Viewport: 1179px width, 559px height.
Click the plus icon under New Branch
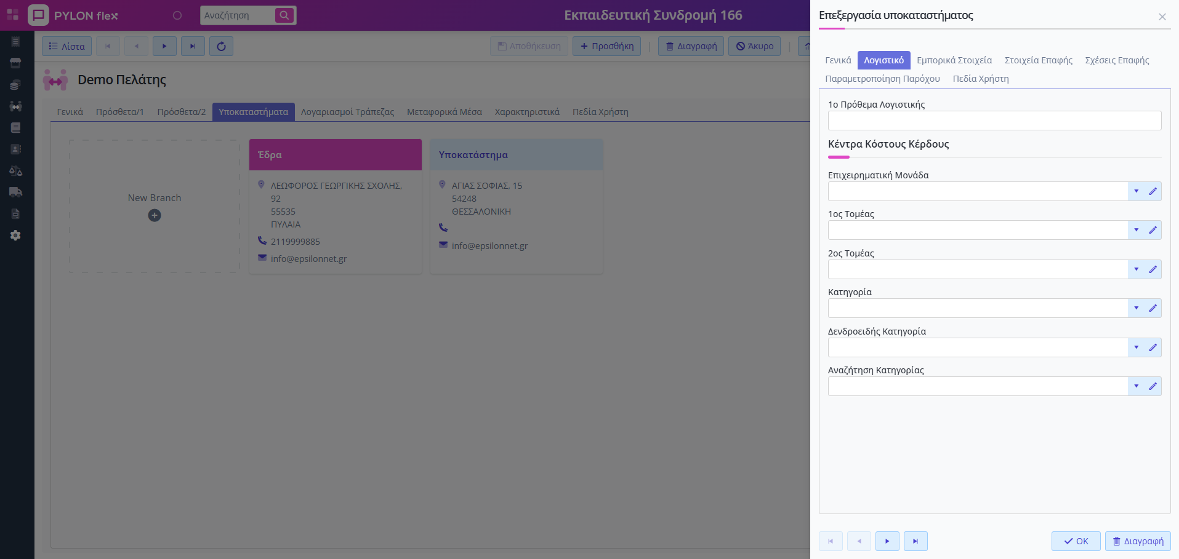[x=155, y=215]
